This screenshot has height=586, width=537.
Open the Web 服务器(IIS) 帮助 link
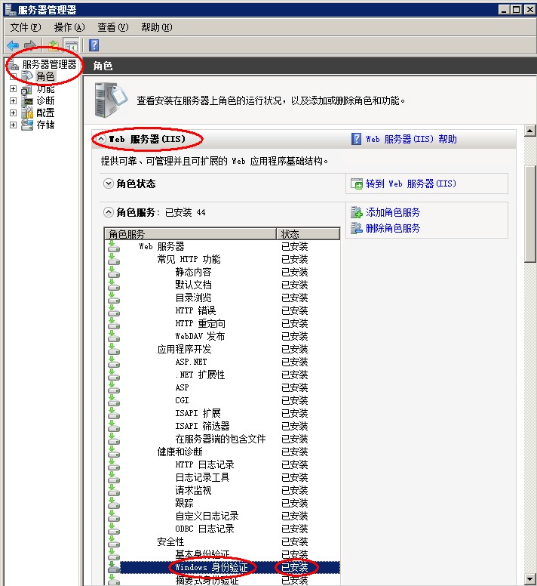pos(411,139)
